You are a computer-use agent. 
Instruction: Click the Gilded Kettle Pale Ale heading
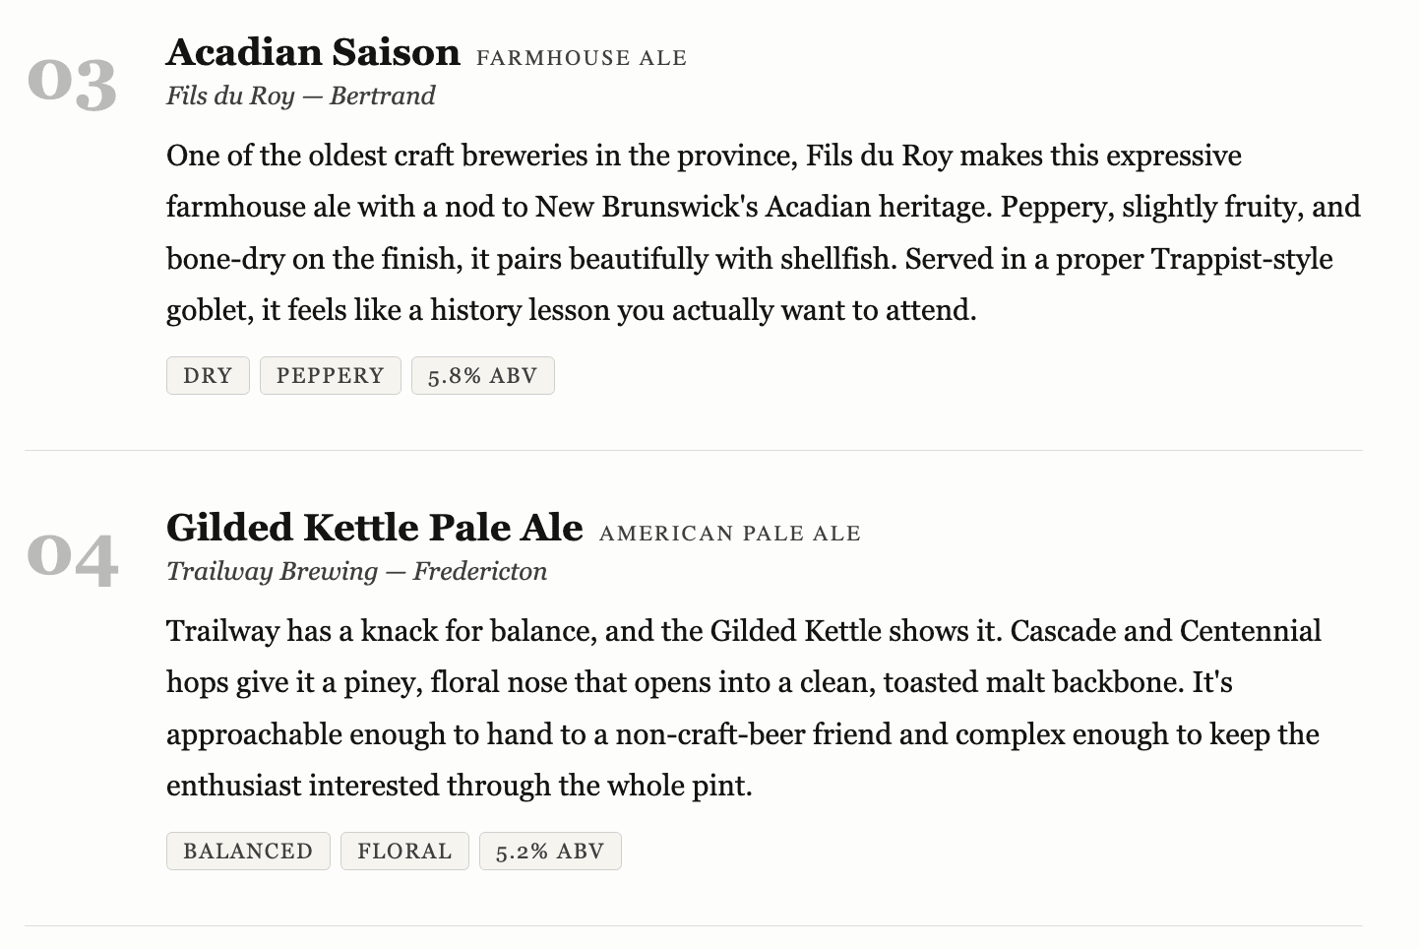[374, 528]
